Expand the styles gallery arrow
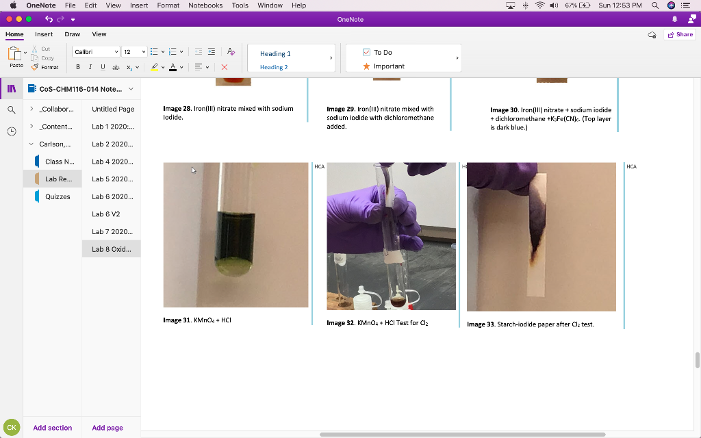 [x=331, y=58]
